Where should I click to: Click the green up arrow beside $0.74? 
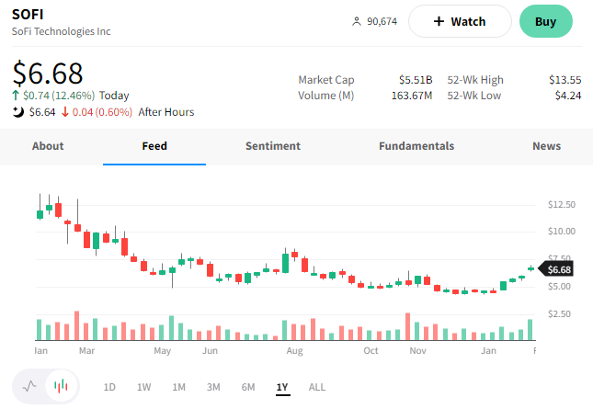(x=16, y=96)
